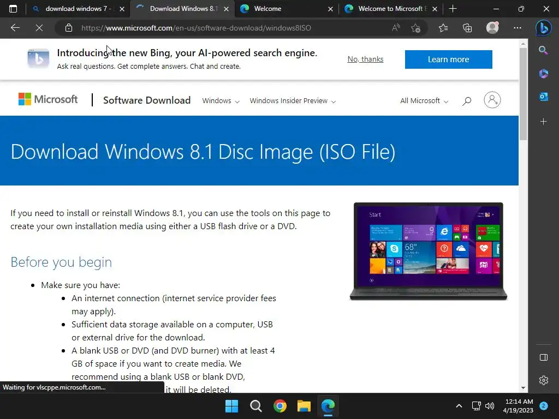Open Outlook in the sidebar
Viewport: 559px width, 419px height.
click(x=543, y=97)
